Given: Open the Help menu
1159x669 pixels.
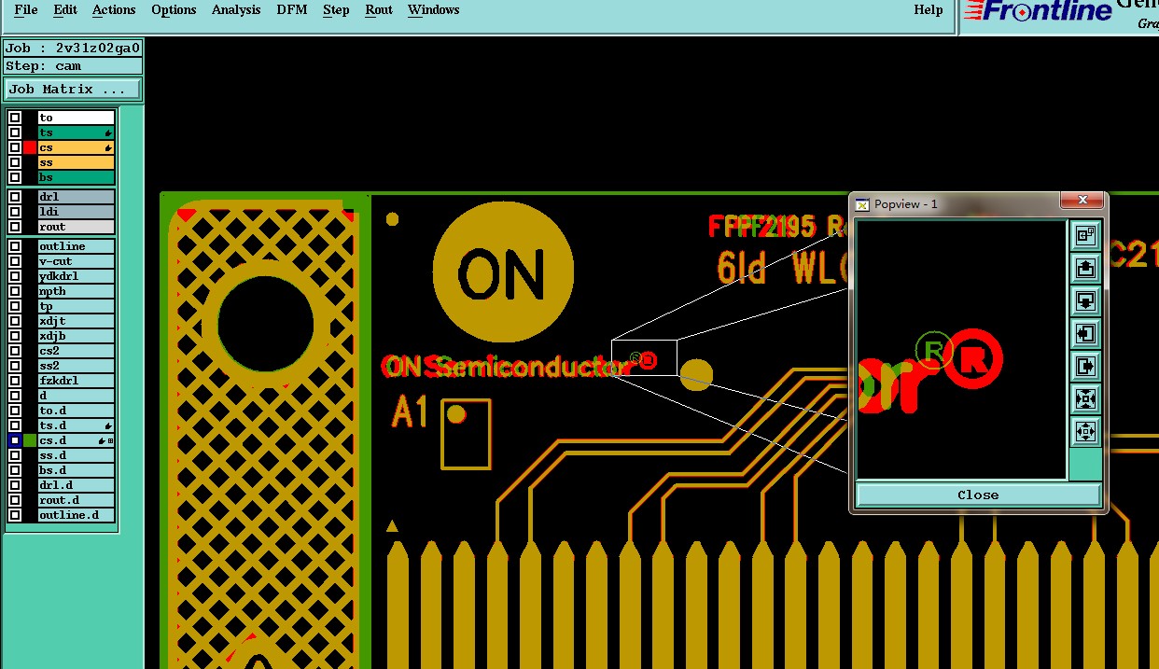Looking at the screenshot, I should pyautogui.click(x=929, y=10).
